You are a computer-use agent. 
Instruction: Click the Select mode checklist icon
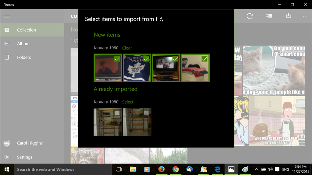(269, 16)
